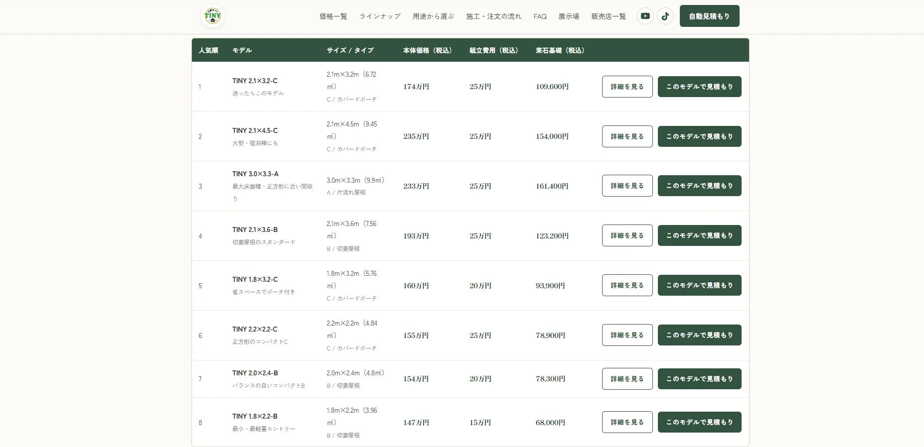Select model name TINY 1.8×2.2-B

[x=255, y=416]
